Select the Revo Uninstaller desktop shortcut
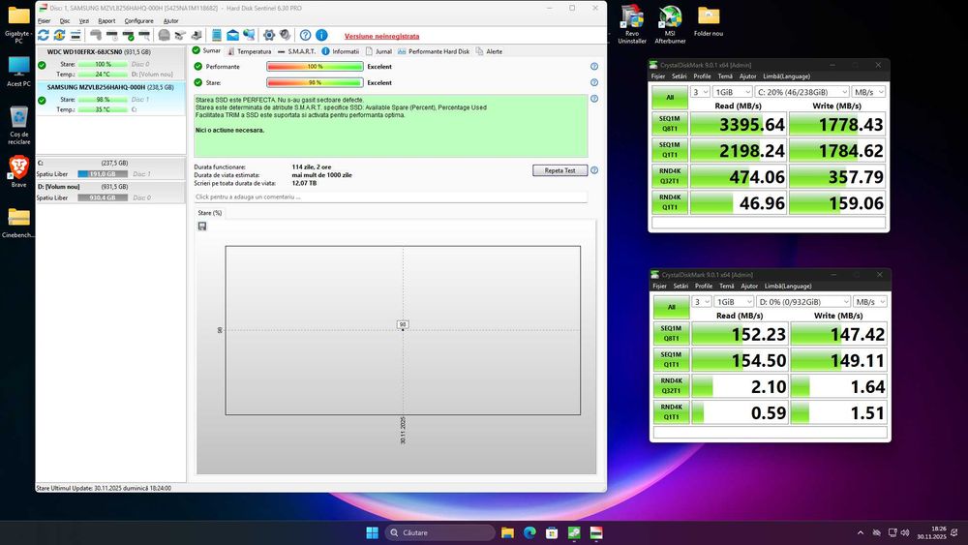This screenshot has height=545, width=968. (632, 23)
